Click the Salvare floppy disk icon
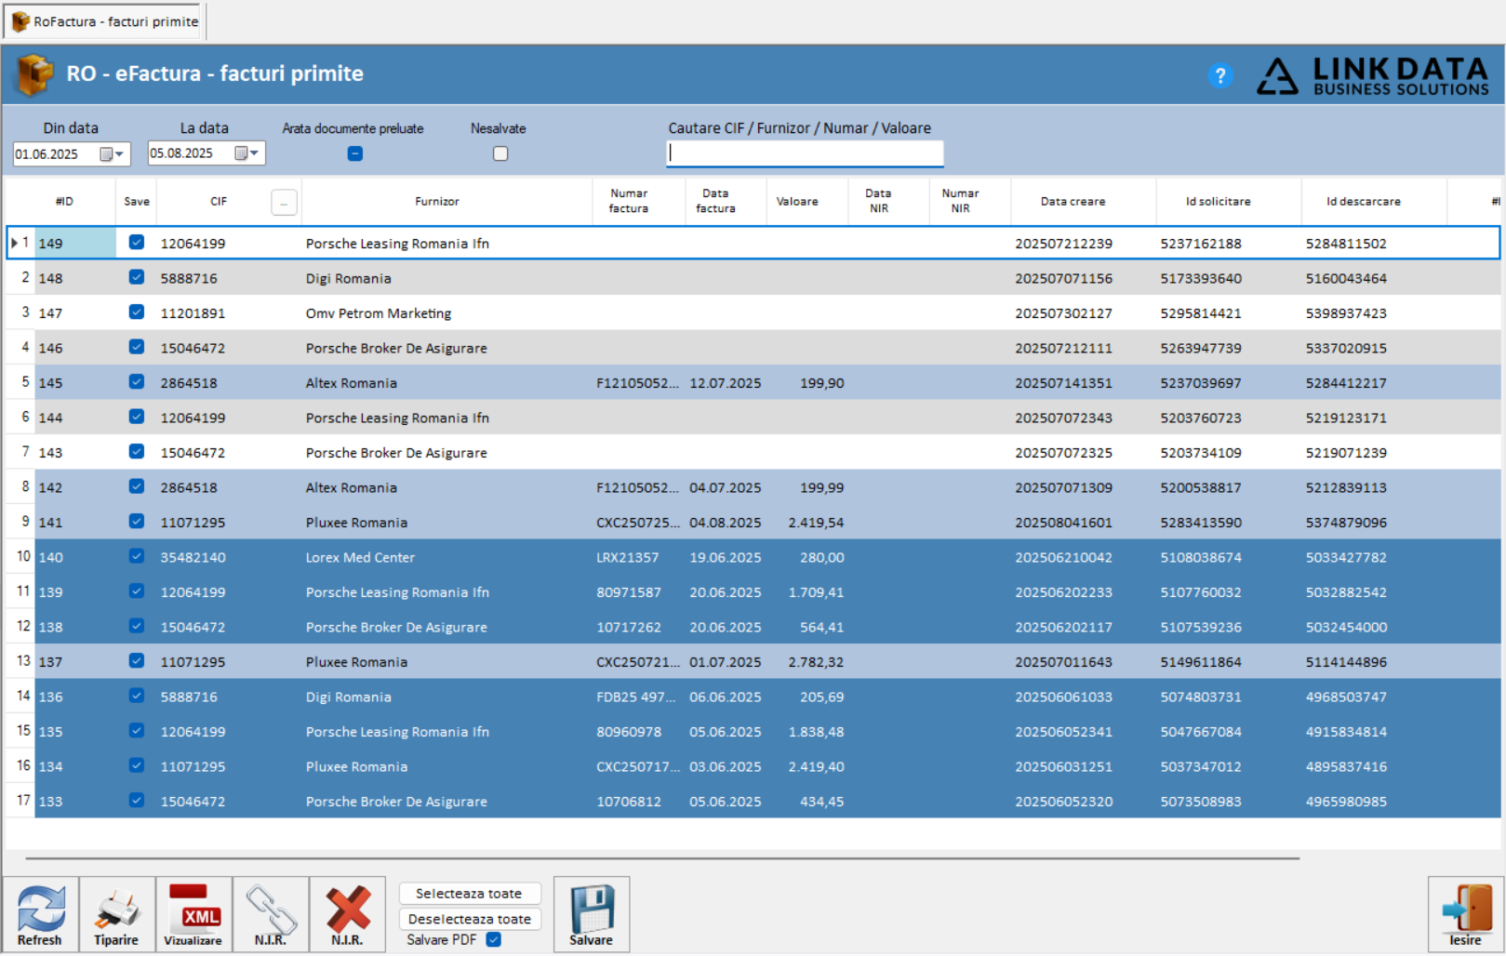Screen dimensions: 1506x956 click(592, 914)
